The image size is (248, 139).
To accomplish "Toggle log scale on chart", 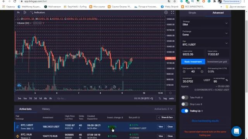I will click(x=165, y=98).
